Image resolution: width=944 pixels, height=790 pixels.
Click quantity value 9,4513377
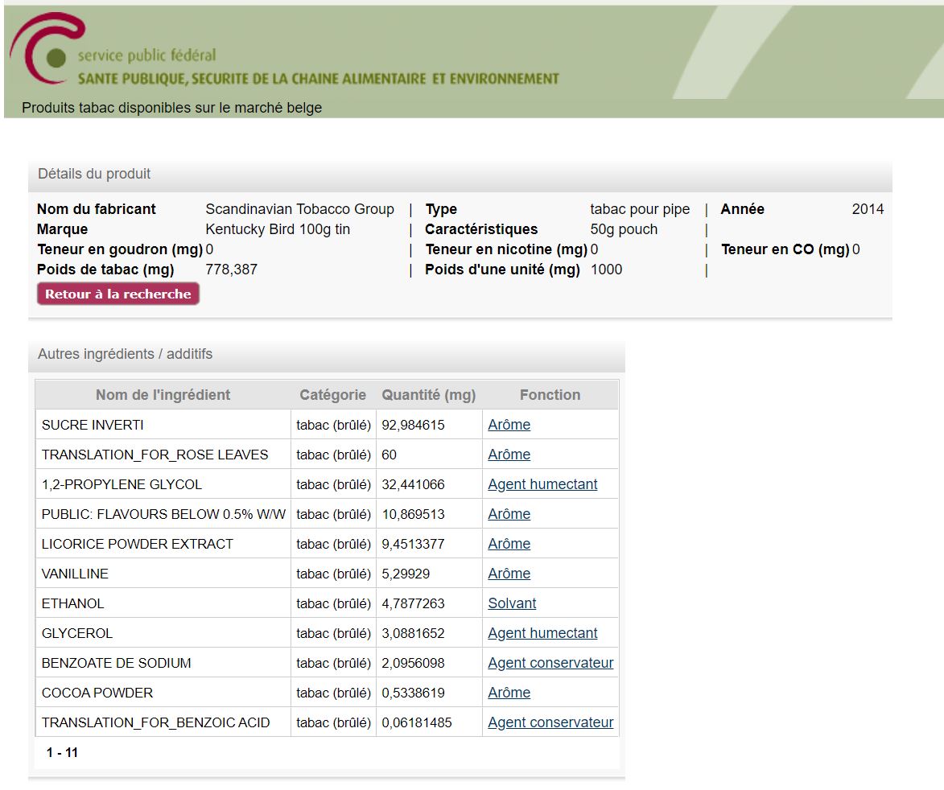click(413, 544)
